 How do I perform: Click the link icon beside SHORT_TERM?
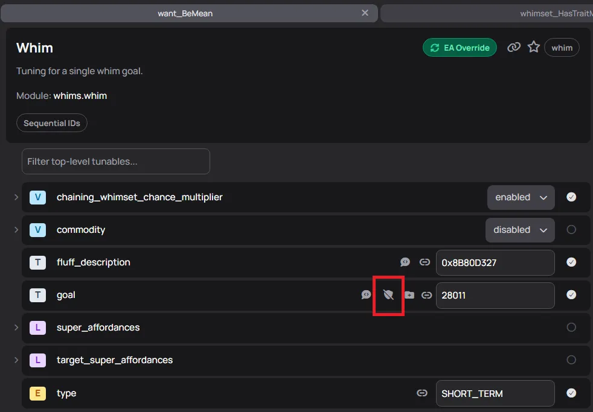422,393
